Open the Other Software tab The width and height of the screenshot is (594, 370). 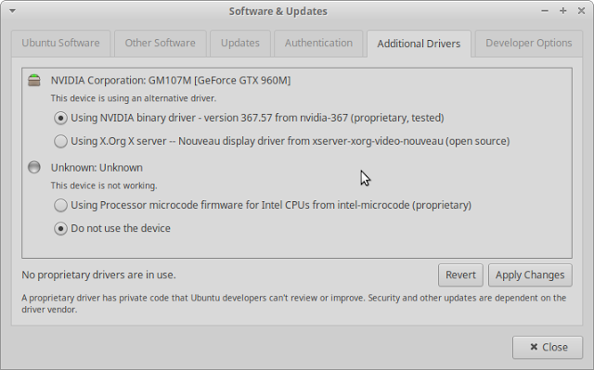coord(161,44)
